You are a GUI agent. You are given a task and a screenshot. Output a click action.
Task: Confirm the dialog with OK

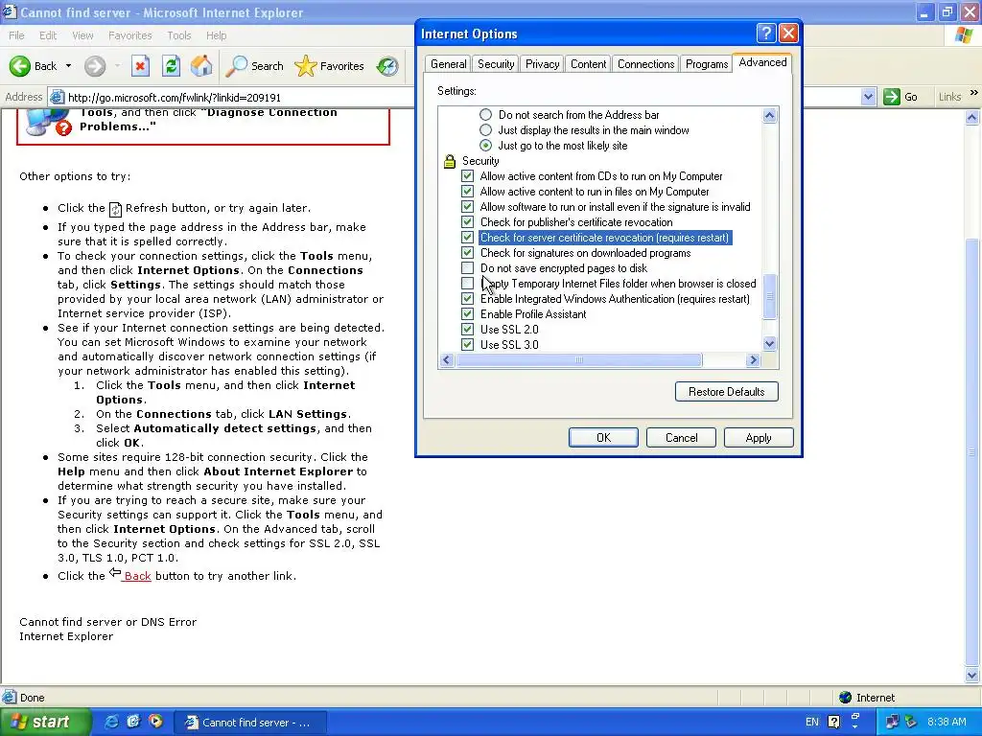[x=603, y=437]
